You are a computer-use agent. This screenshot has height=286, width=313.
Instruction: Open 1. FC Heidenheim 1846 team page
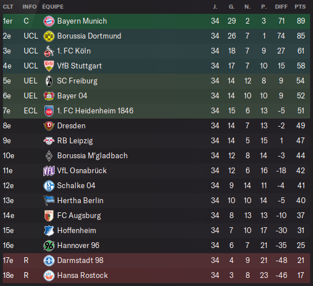pyautogui.click(x=95, y=111)
